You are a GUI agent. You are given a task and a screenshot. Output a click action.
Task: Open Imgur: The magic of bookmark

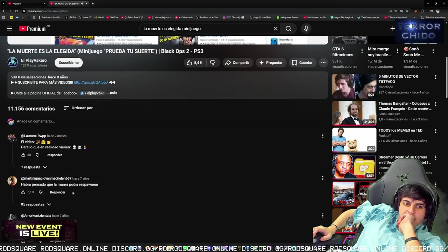coord(343,17)
